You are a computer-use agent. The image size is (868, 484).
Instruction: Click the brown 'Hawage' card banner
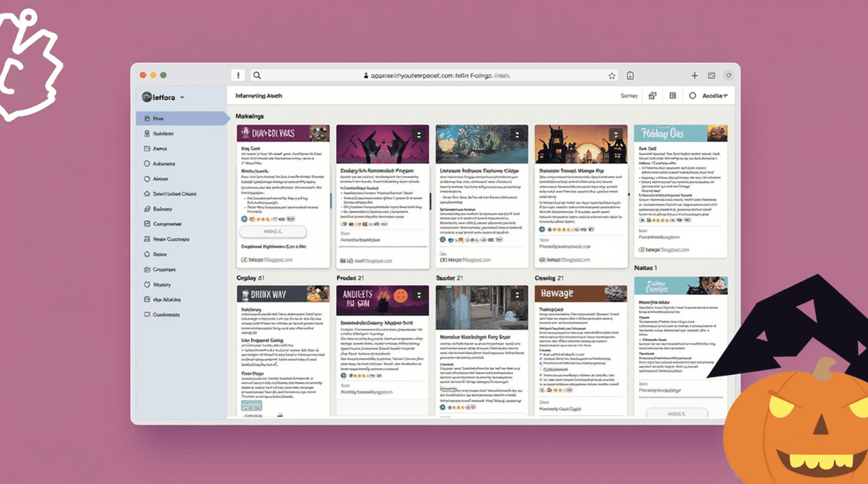pos(581,294)
